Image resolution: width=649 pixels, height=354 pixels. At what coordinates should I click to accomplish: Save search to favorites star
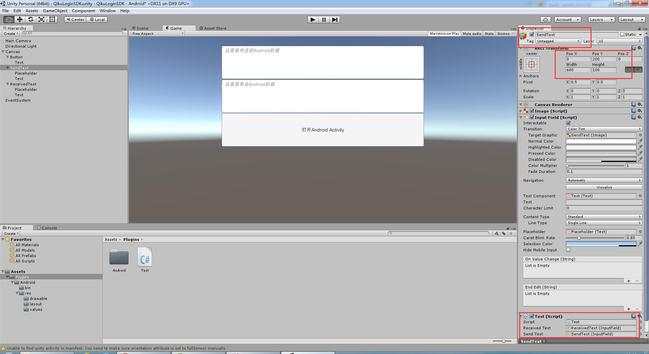(x=511, y=233)
